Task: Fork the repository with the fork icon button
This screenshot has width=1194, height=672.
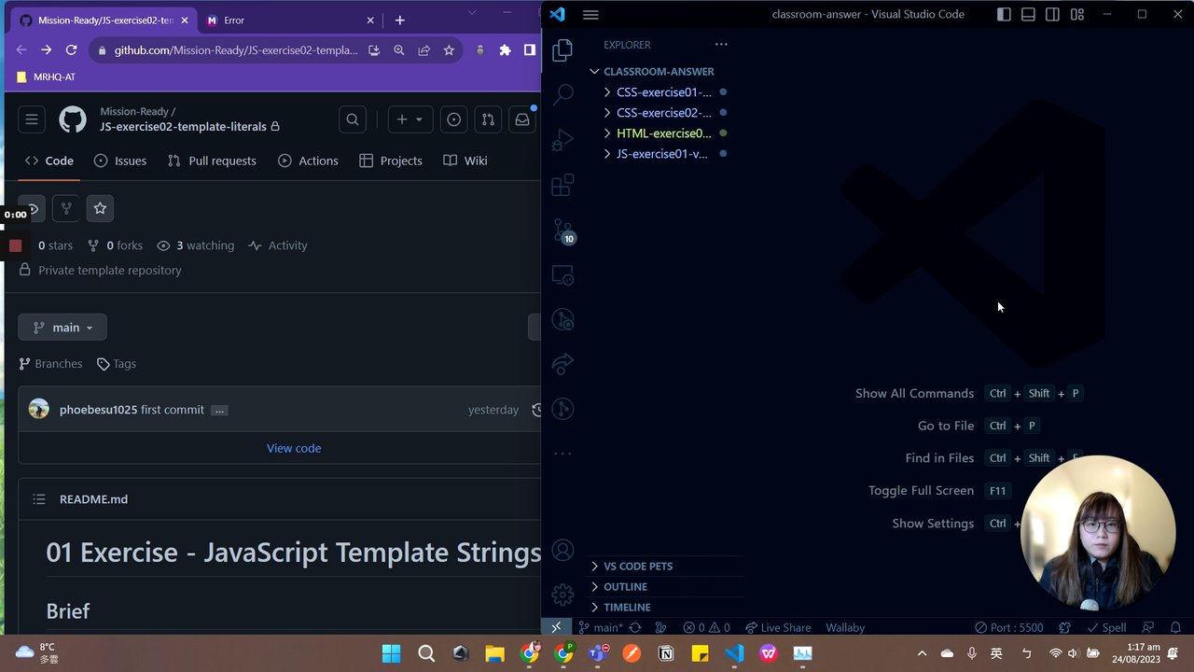Action: point(65,208)
